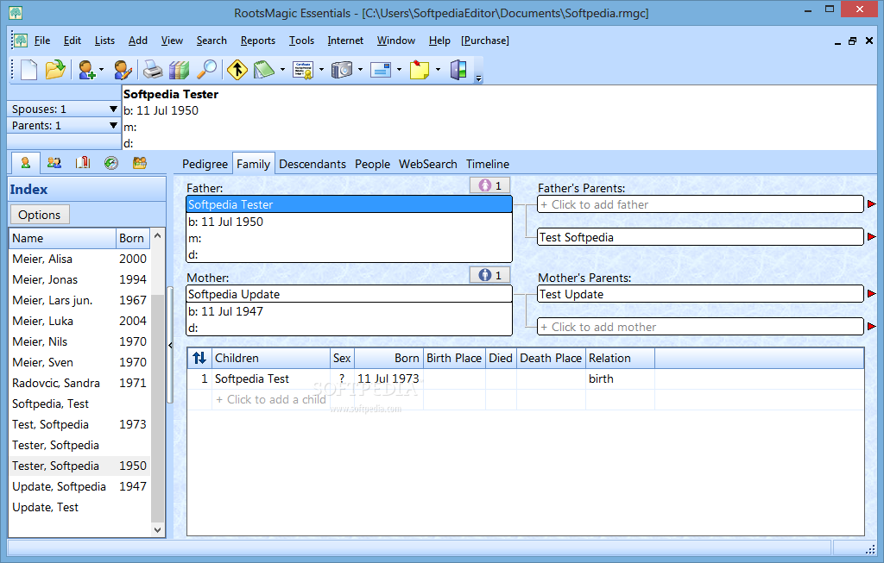Screen dimensions: 884x563
Task: Click red arrow next to Test Softpedia
Action: coord(872,237)
